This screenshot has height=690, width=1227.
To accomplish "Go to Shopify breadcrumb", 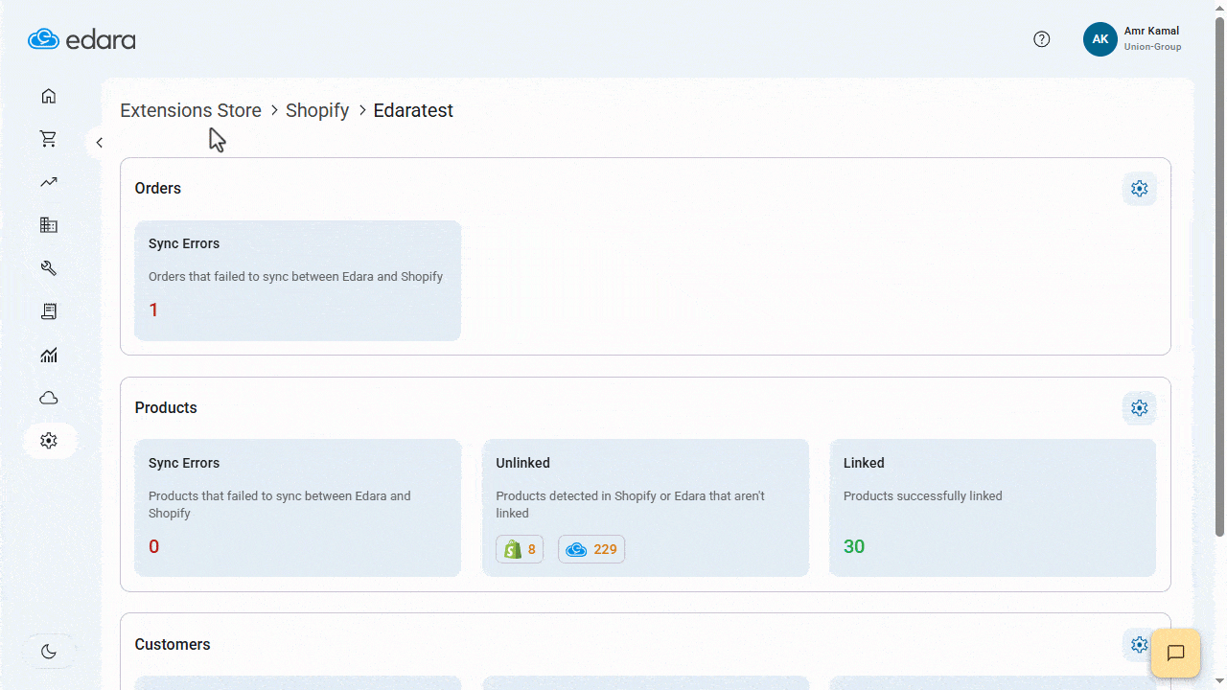I will pyautogui.click(x=317, y=110).
